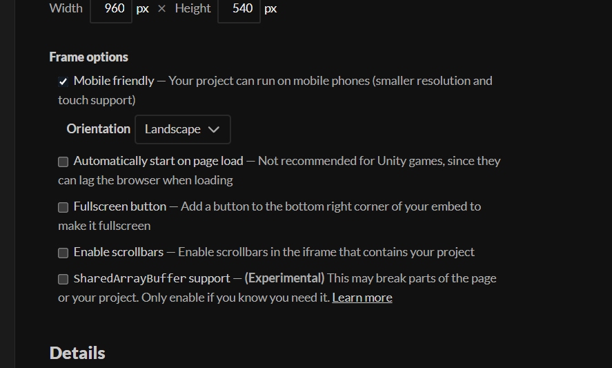Click the 'SharedArrayBuffer support' label text
Viewport: 612px width, 368px height.
(152, 278)
